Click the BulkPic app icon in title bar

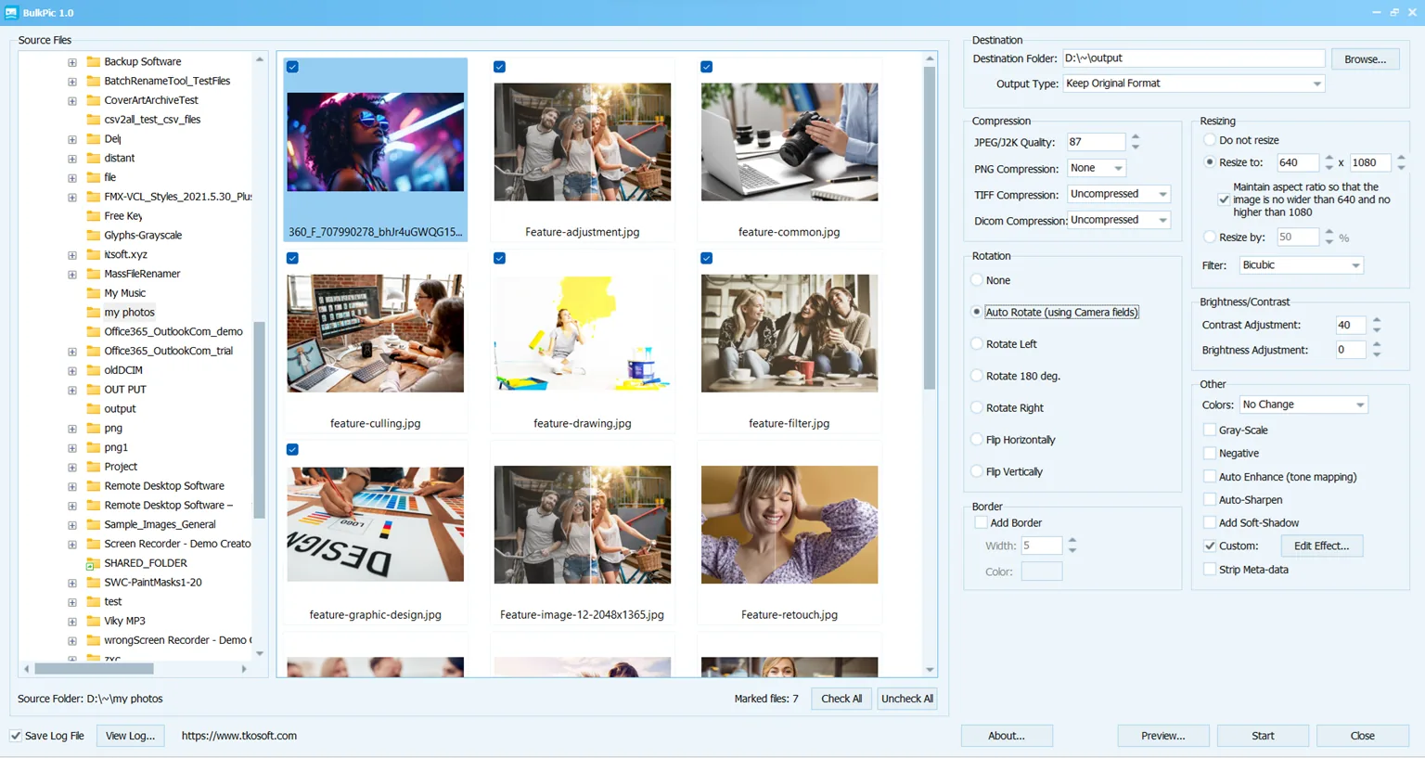pyautogui.click(x=11, y=12)
